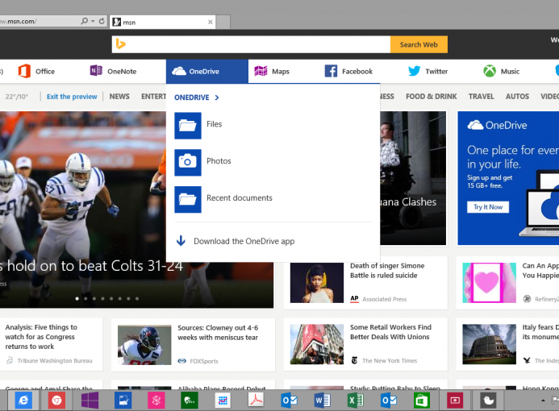The width and height of the screenshot is (559, 411).
Task: Open the Maps service icon
Action: 261,71
